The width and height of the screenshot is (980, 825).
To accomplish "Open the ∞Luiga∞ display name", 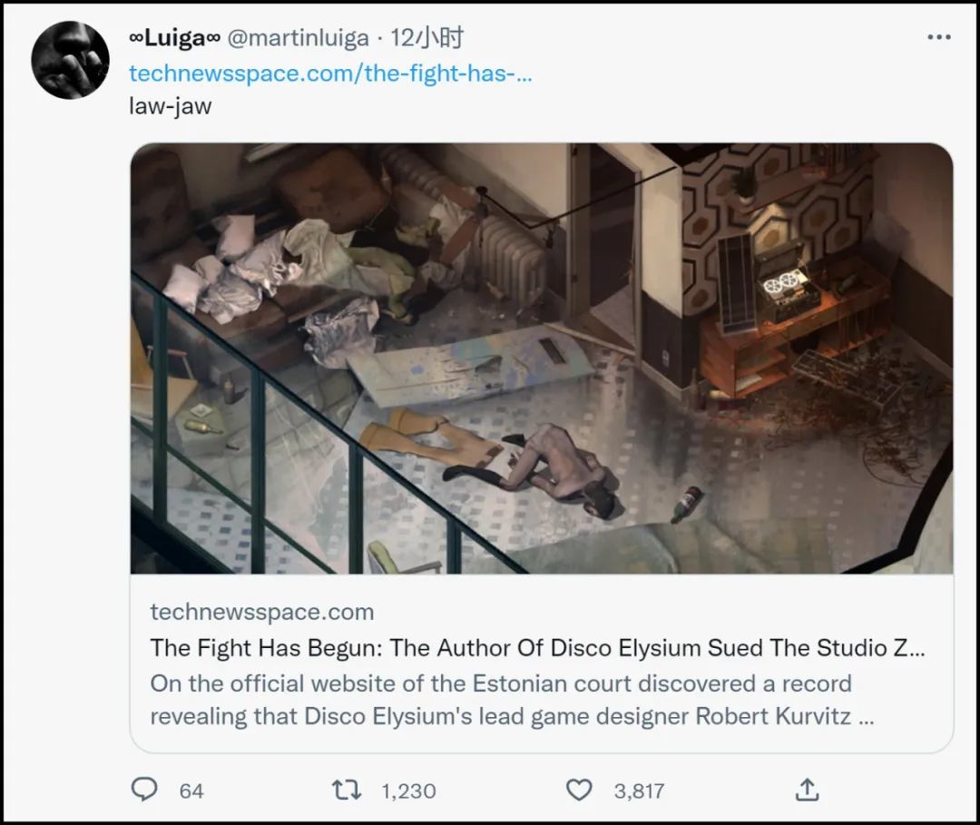I will 174,38.
